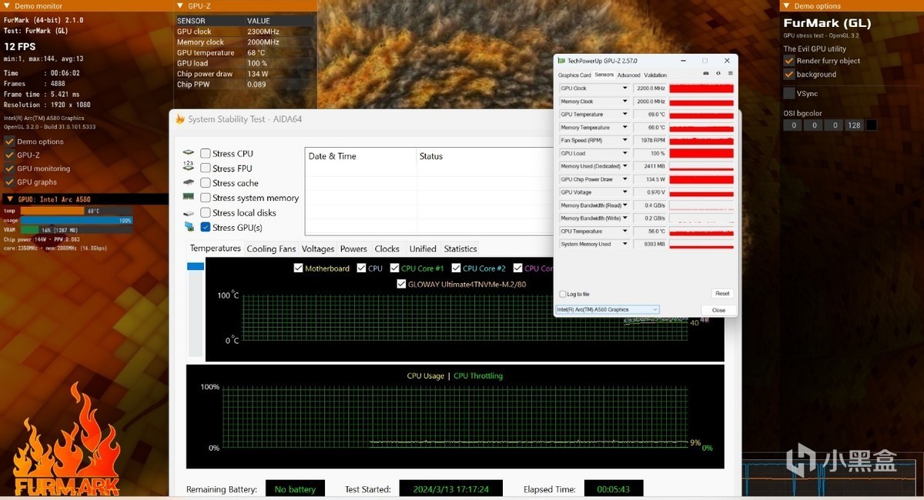Open the Voltages tab in AIDA64
924x500 pixels.
pos(318,248)
